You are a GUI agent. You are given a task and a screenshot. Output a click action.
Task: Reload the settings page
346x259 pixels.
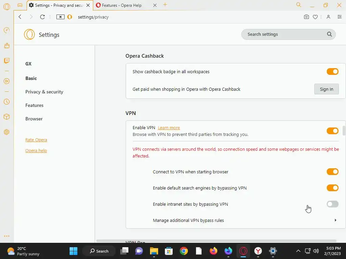click(x=42, y=17)
